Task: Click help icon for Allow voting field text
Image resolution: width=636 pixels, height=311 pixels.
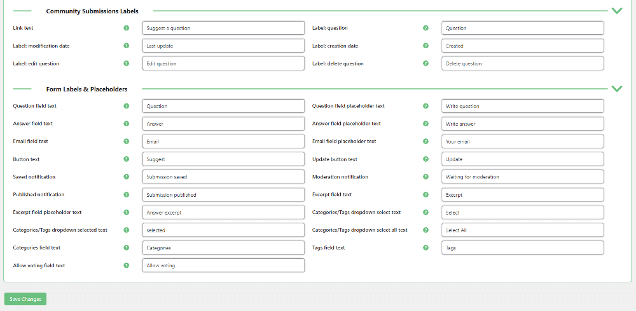Action: 126,265
